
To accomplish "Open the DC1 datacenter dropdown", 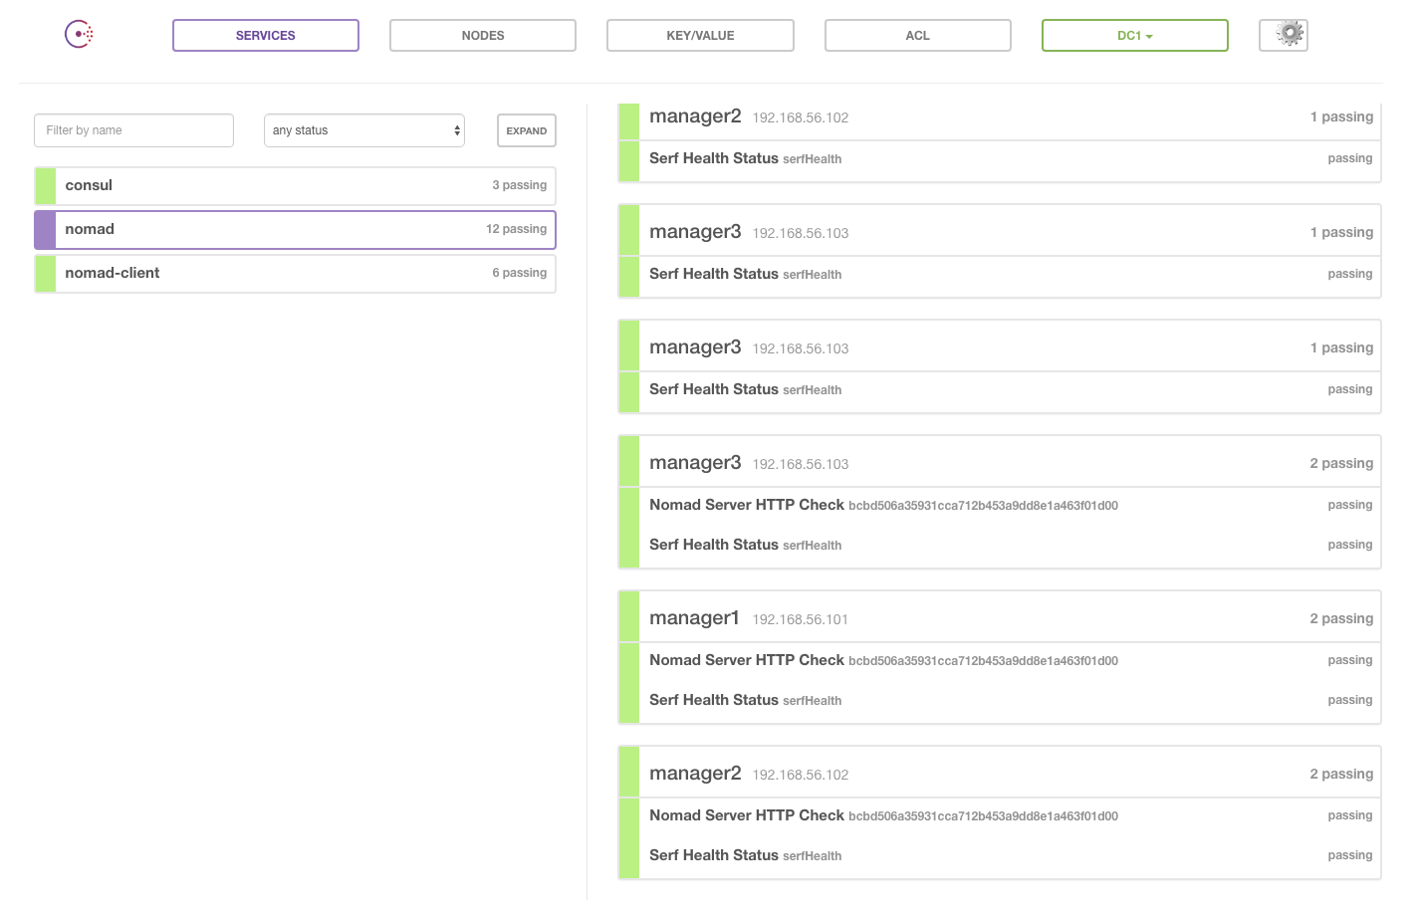I will tap(1135, 35).
